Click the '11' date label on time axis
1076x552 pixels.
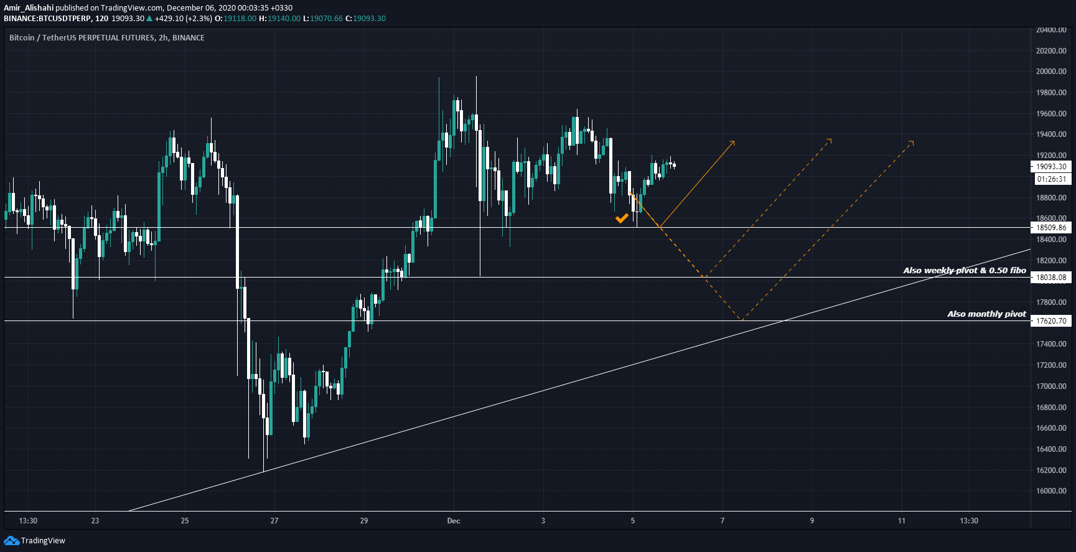tap(902, 521)
